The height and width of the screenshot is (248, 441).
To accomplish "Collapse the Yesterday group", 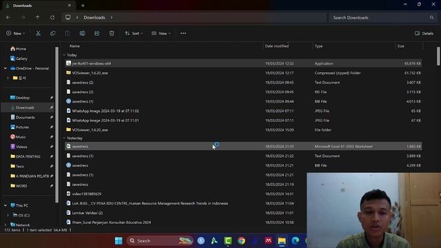I will tap(64, 138).
